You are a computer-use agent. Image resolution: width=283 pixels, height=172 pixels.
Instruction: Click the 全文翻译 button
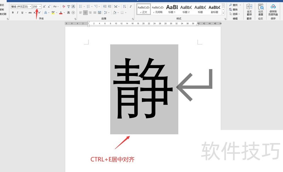tap(249, 10)
